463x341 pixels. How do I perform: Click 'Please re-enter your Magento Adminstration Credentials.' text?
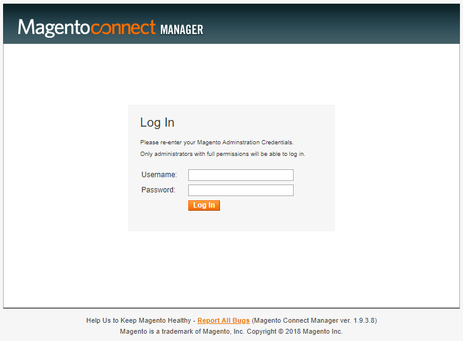217,142
